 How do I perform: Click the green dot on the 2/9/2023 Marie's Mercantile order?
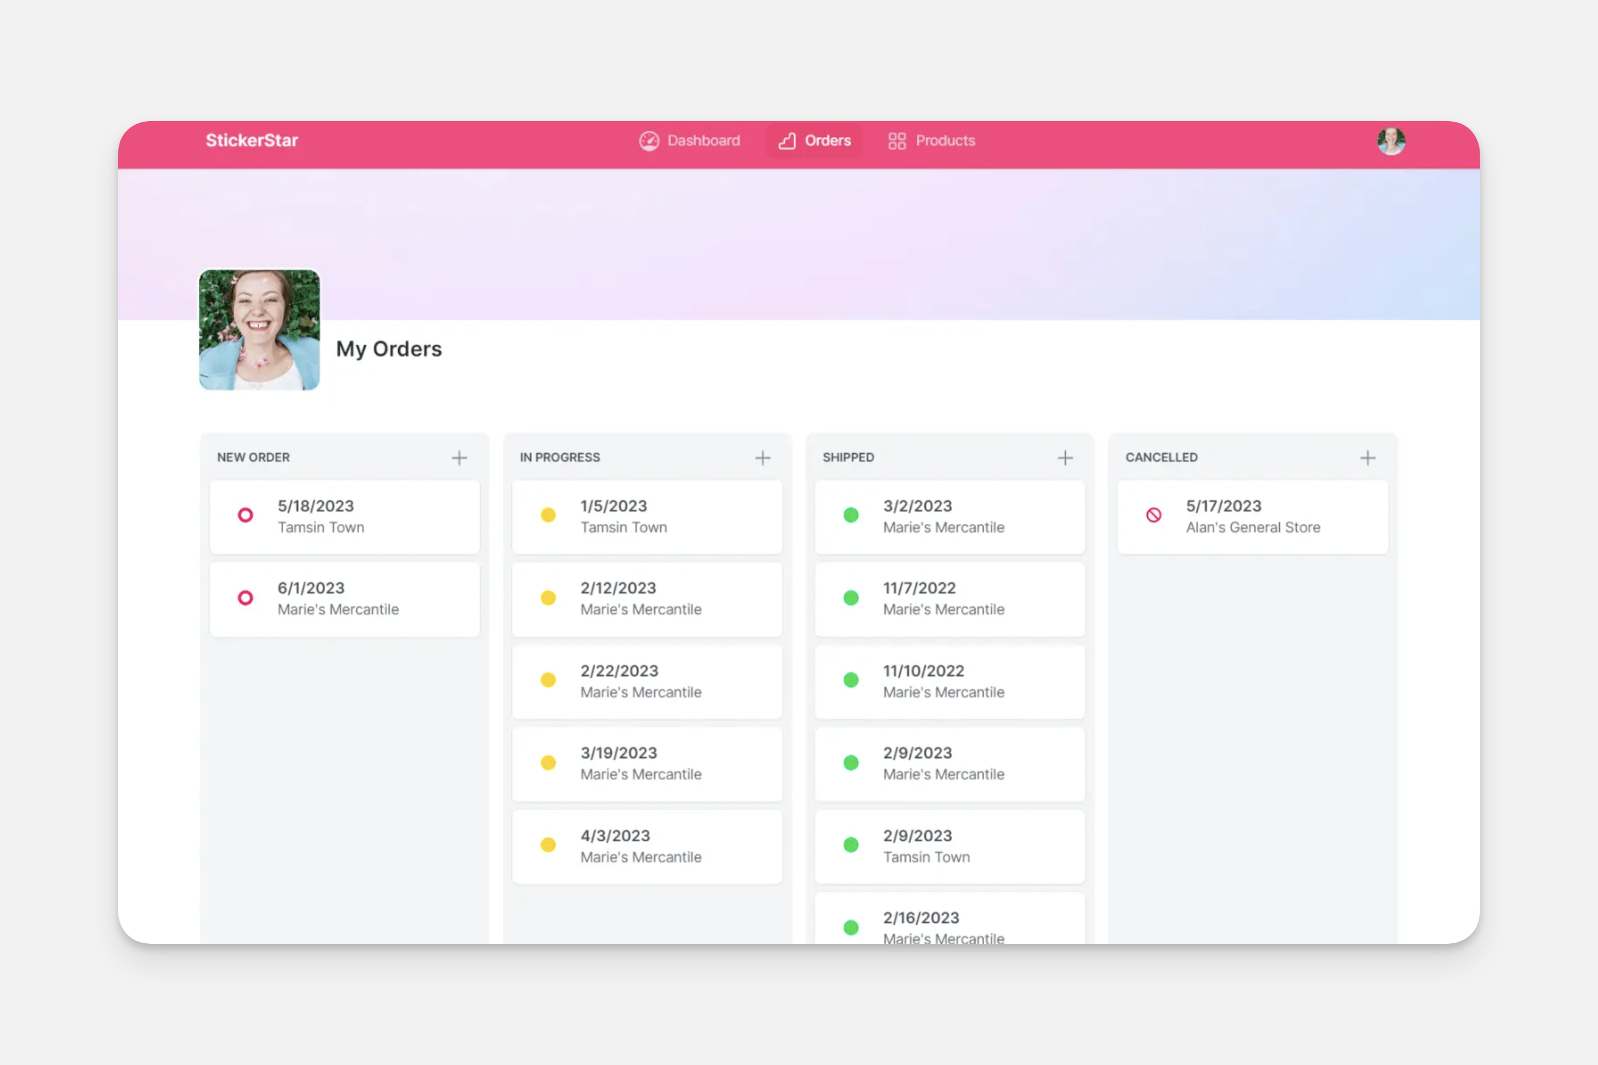coord(851,763)
